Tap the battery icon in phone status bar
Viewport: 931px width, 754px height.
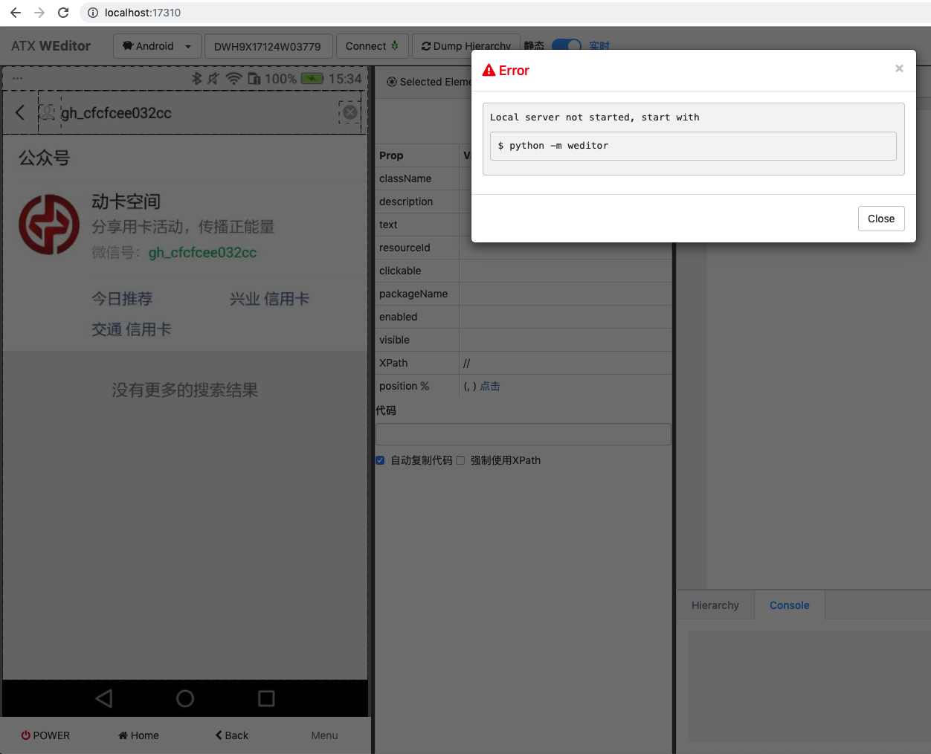tap(312, 78)
